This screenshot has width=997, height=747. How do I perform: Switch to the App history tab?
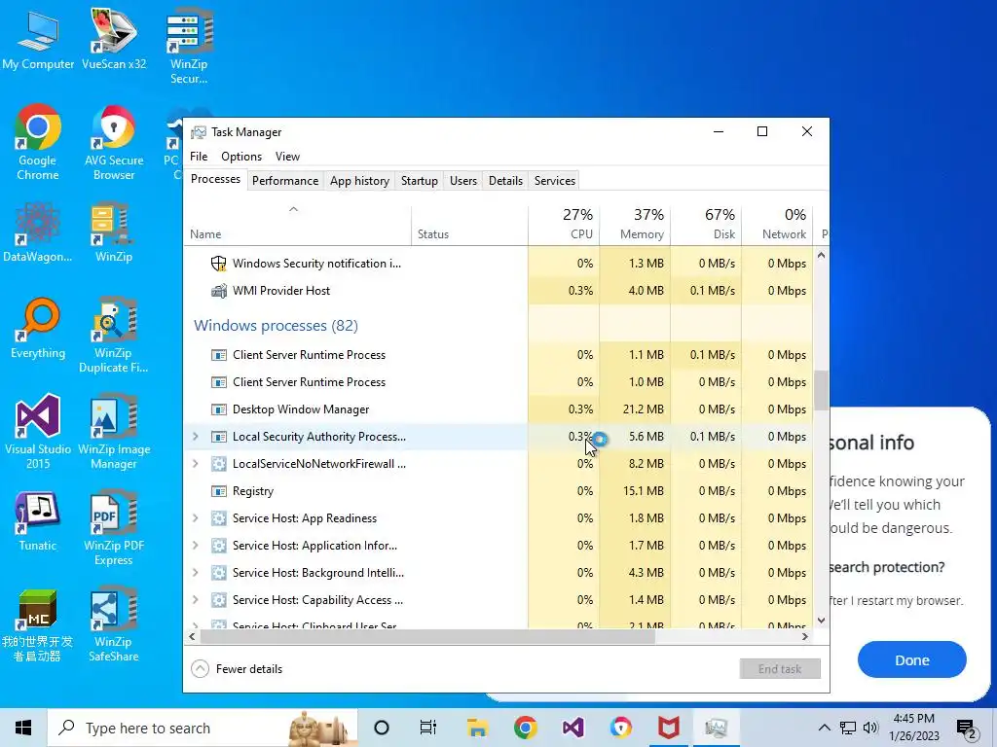tap(359, 181)
